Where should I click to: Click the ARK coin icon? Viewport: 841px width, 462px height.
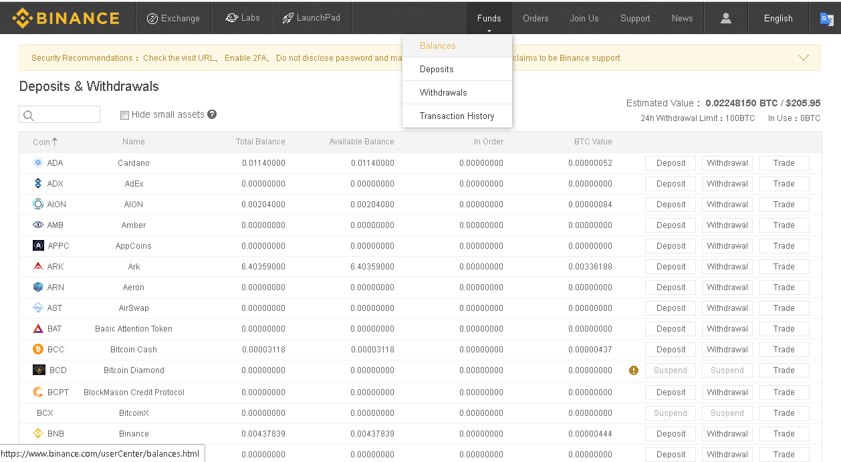click(38, 266)
